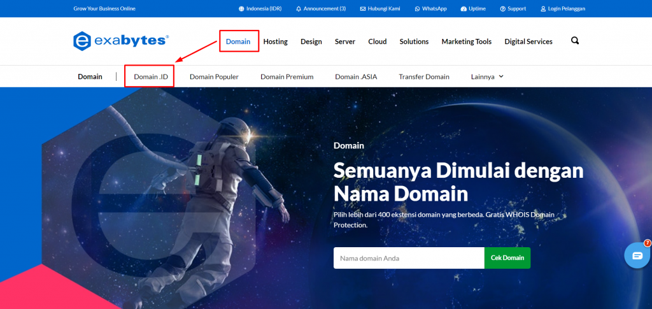Click the small Domain label above headline
This screenshot has width=652, height=309.
[x=348, y=145]
